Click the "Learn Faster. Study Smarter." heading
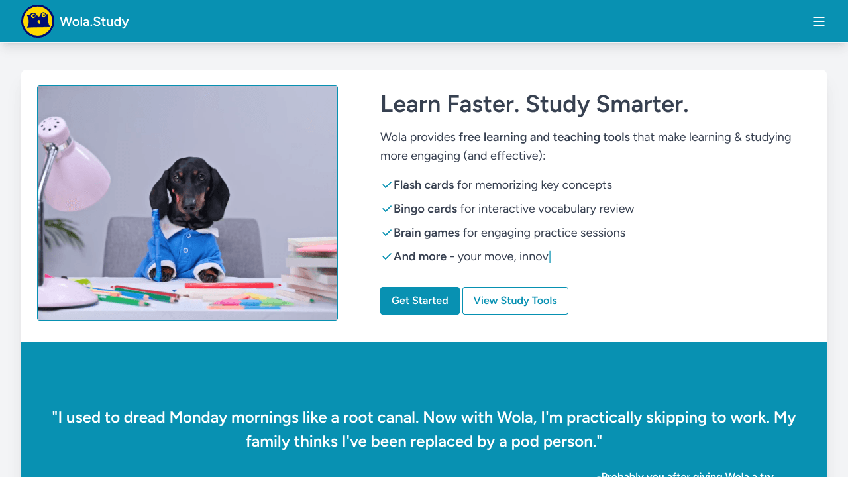 [534, 104]
